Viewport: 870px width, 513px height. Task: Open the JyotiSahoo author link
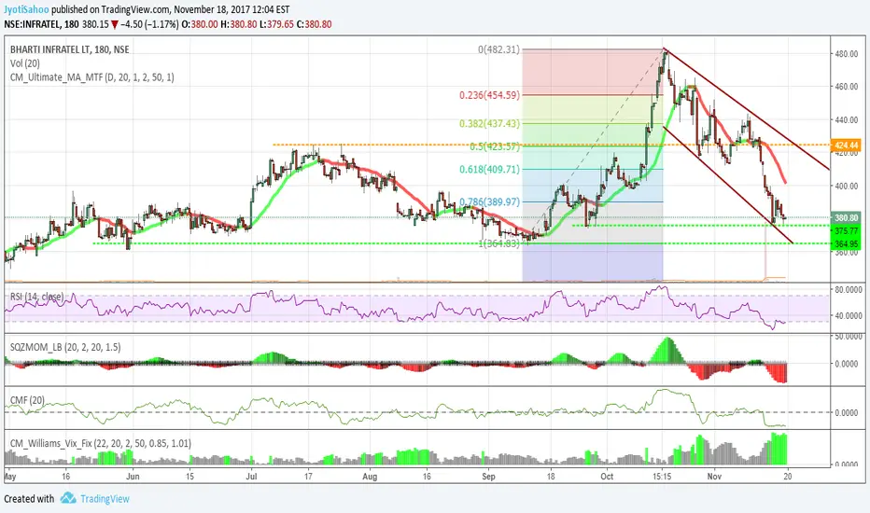(26, 9)
